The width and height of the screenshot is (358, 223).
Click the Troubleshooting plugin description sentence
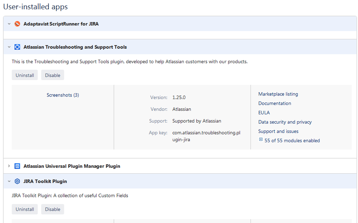pyautogui.click(x=130, y=62)
